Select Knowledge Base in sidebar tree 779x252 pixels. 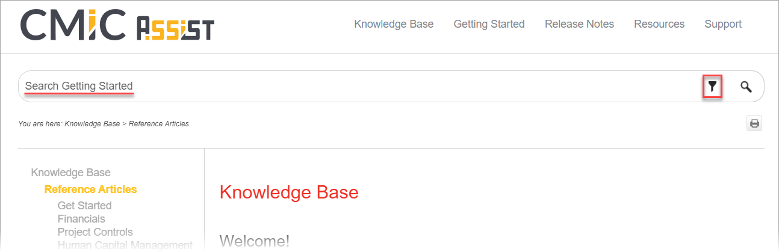[71, 173]
